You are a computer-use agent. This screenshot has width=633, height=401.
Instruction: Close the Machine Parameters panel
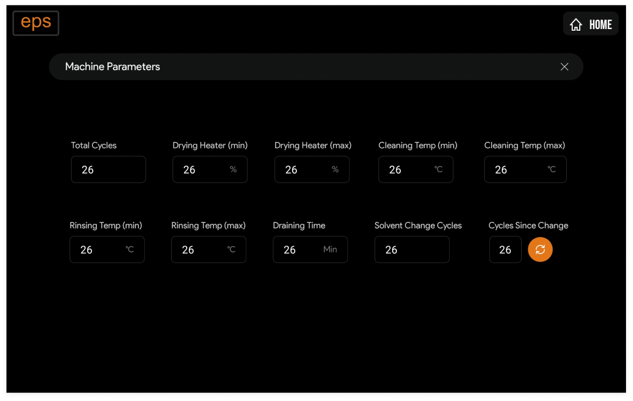564,67
